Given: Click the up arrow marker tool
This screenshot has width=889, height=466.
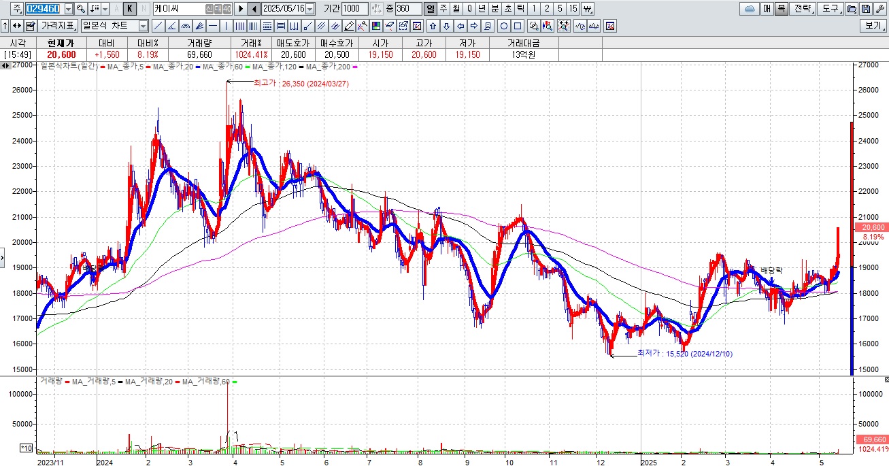Looking at the screenshot, I should [433, 26].
